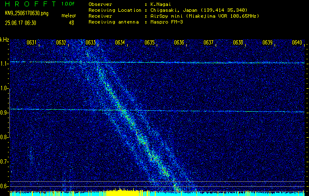Viewport: 309px width, 196px height.
Task: Click the 0638 time marker
Action: [x=238, y=43]
